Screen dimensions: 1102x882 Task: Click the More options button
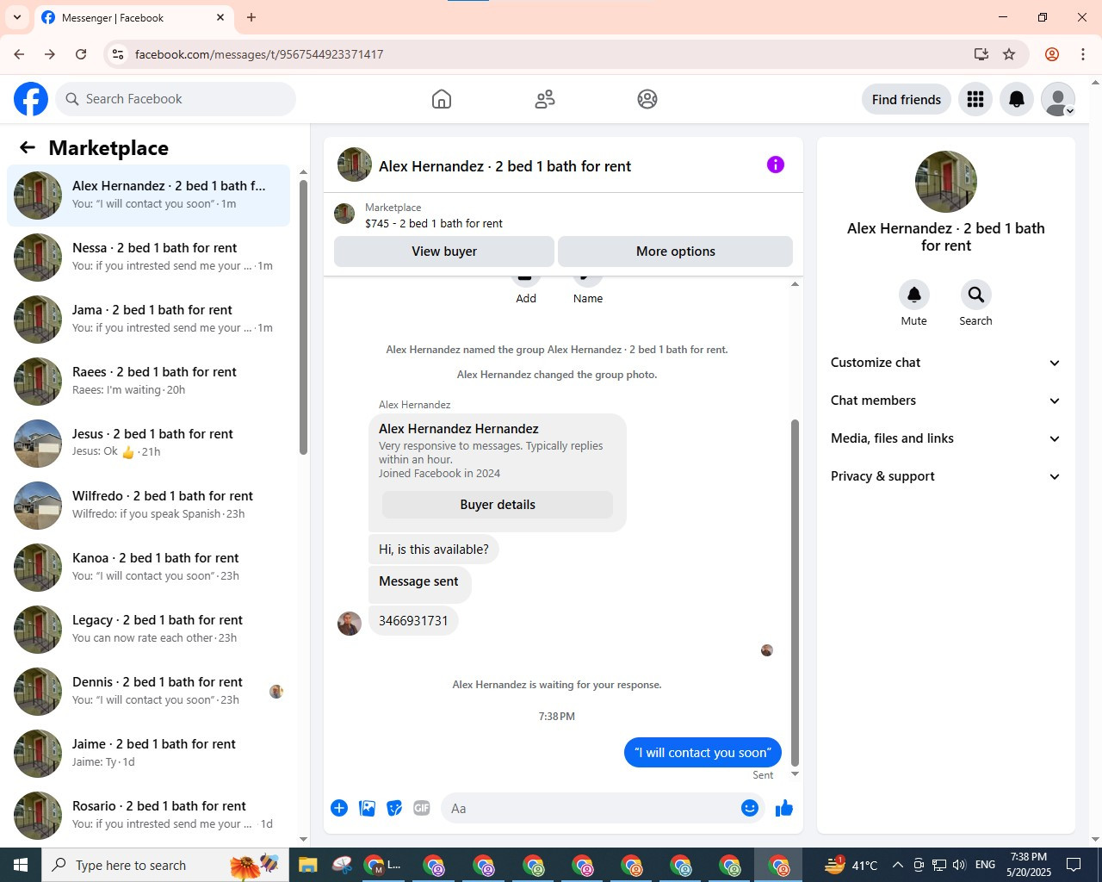point(676,252)
